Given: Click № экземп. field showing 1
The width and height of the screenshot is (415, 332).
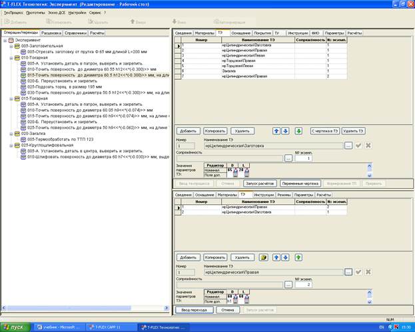Looking at the screenshot, I should pos(304,158).
